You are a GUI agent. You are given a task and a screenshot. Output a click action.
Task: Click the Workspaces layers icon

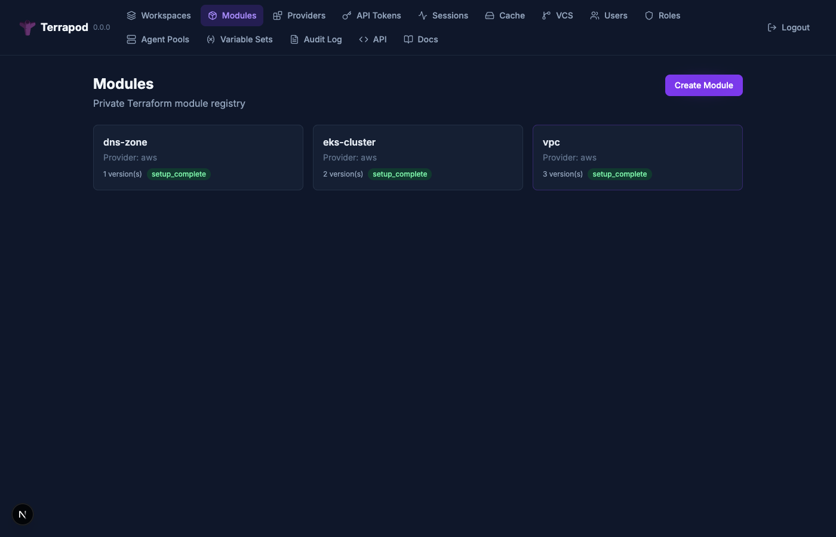click(131, 16)
